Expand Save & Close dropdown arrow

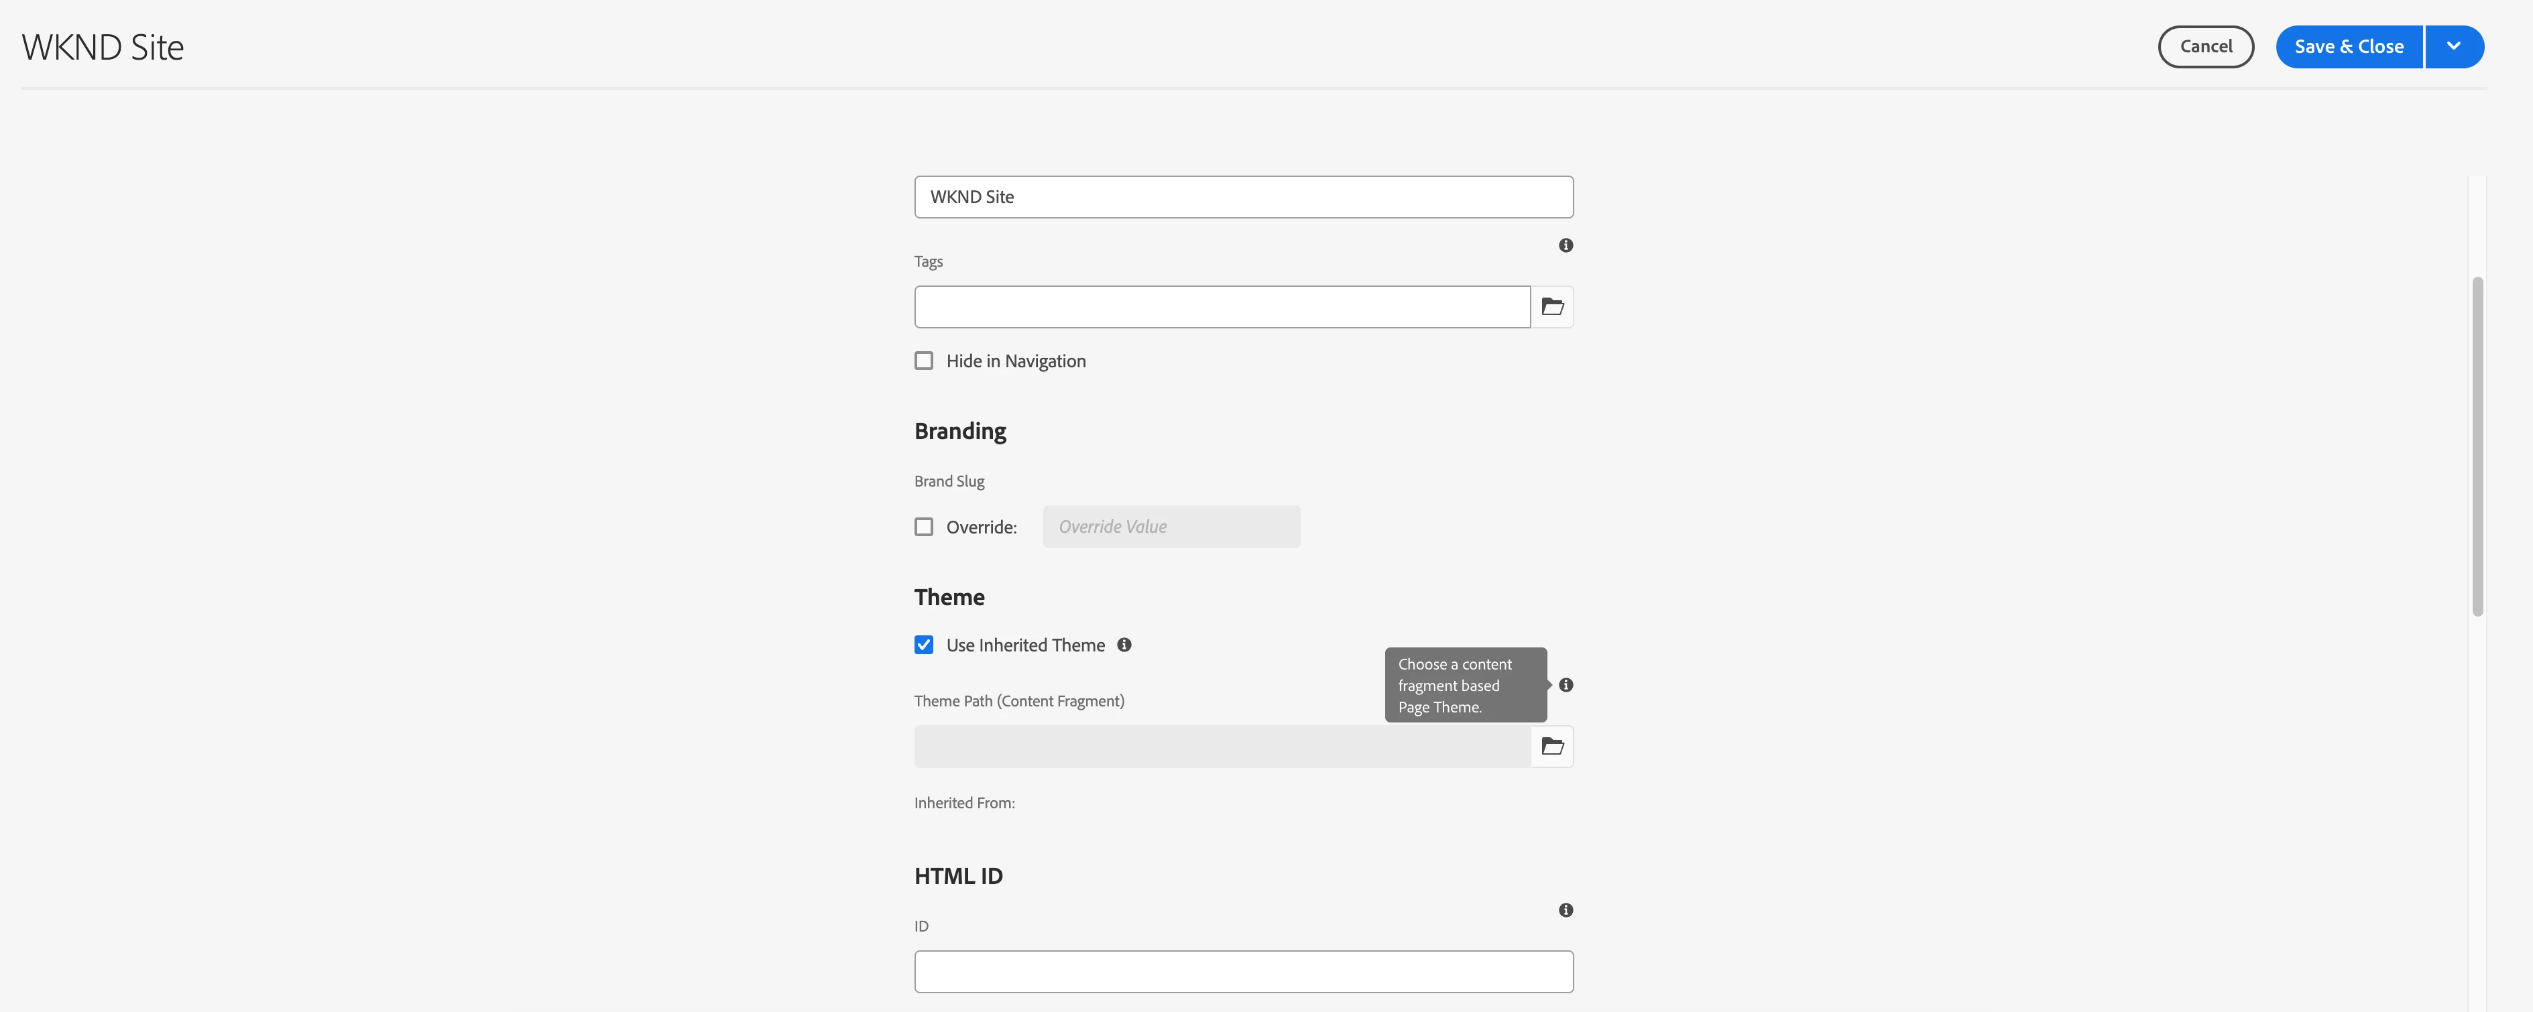pyautogui.click(x=2453, y=46)
